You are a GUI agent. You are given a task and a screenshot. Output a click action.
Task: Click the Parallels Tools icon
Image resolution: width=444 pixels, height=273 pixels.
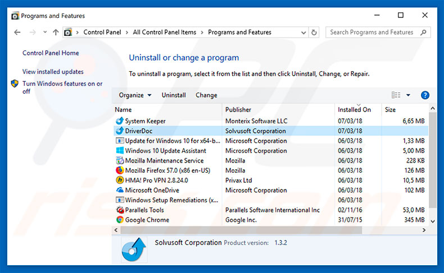[120, 210]
